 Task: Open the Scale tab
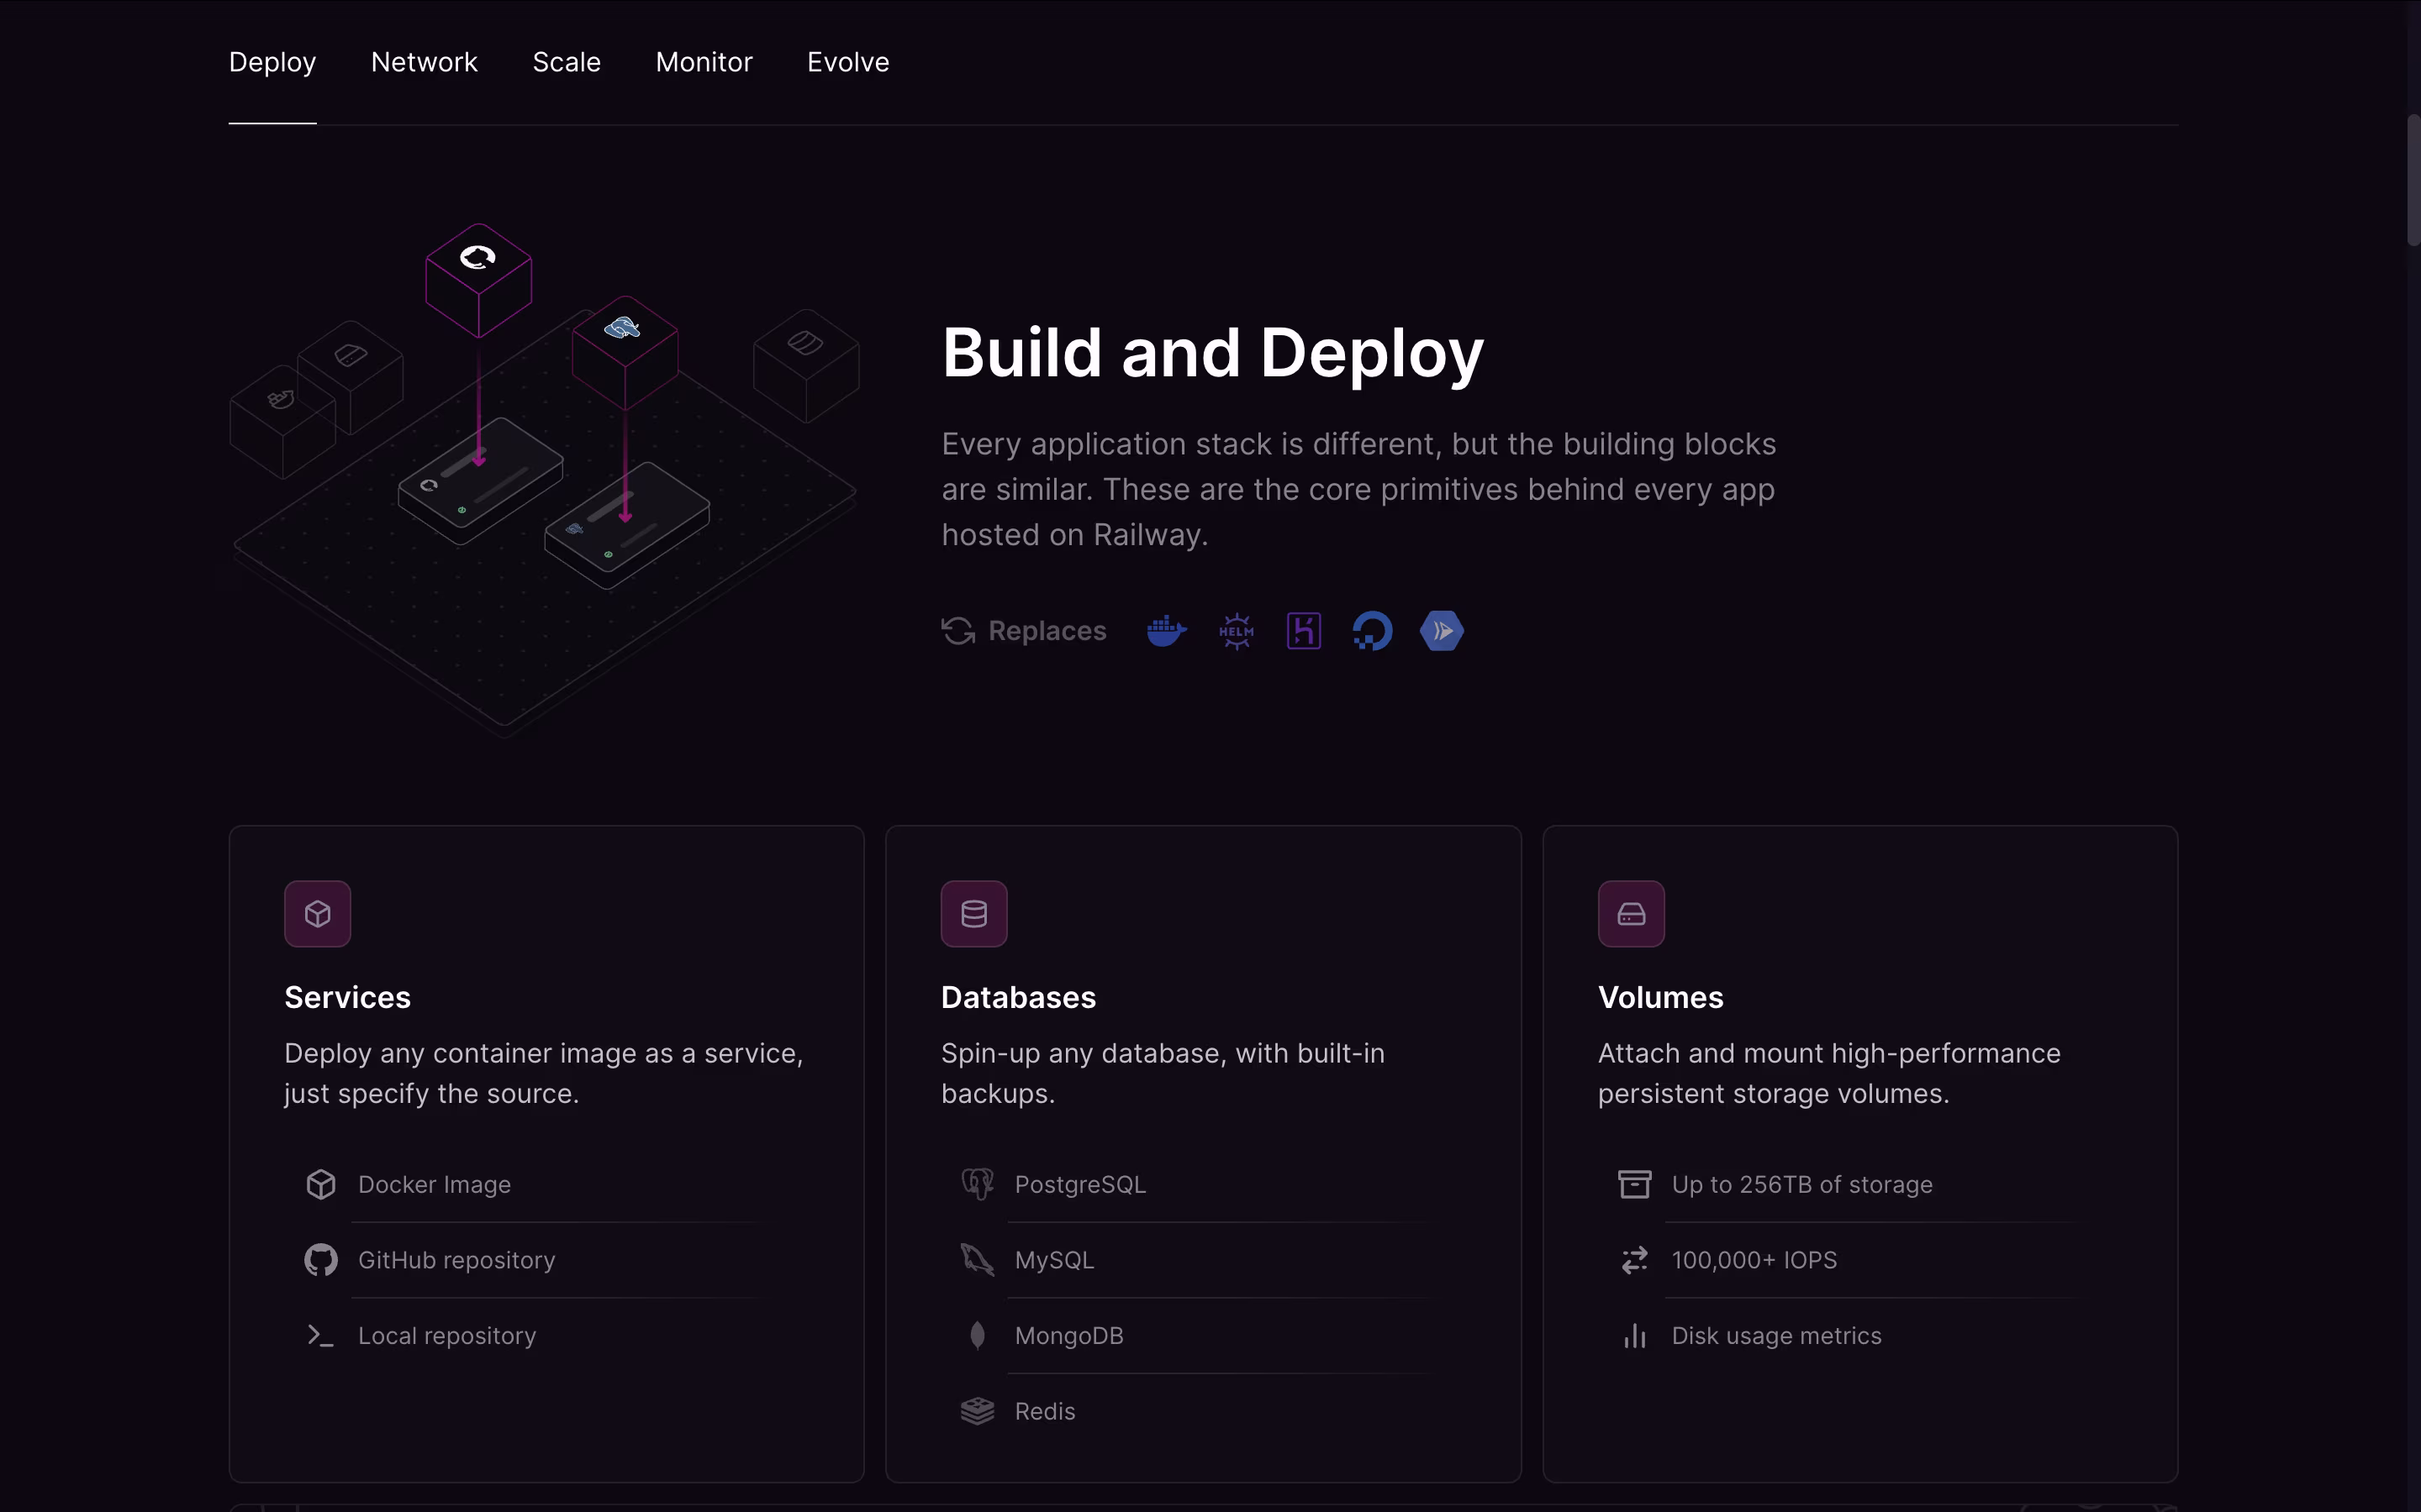(567, 62)
